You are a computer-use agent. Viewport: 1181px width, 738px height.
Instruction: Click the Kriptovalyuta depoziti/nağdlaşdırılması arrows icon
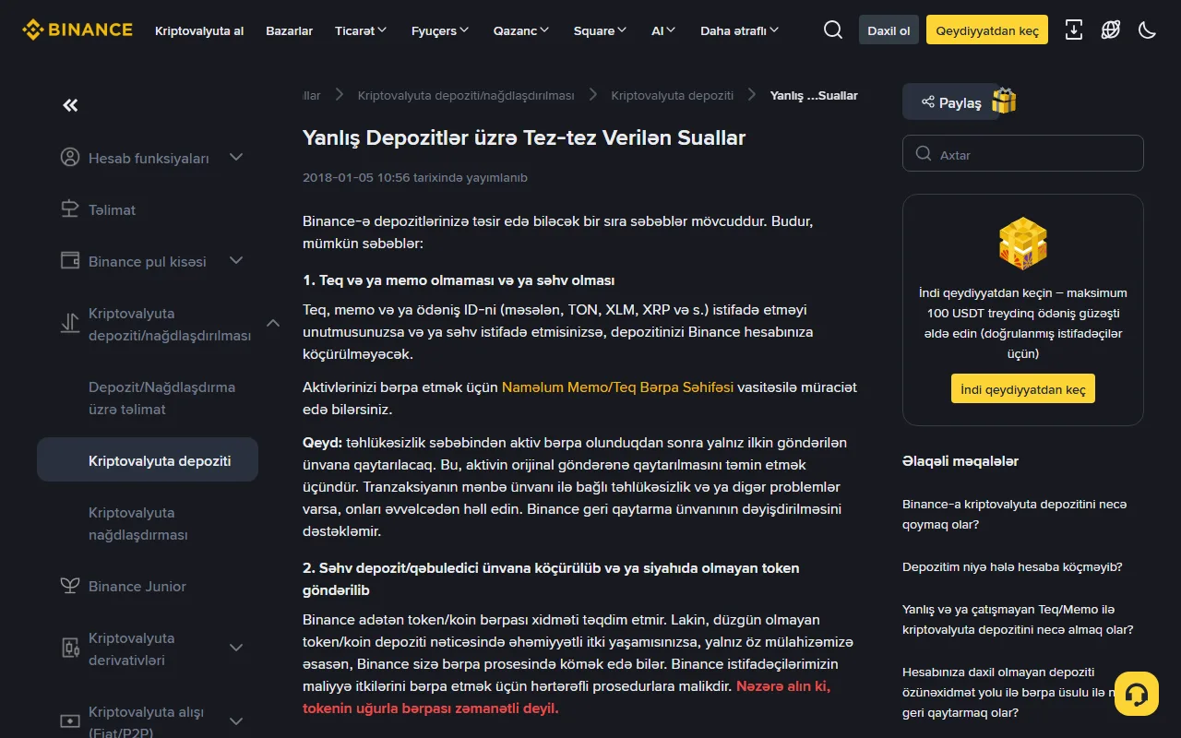click(x=70, y=323)
